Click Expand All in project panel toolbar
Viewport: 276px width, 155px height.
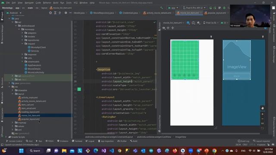click(55, 13)
